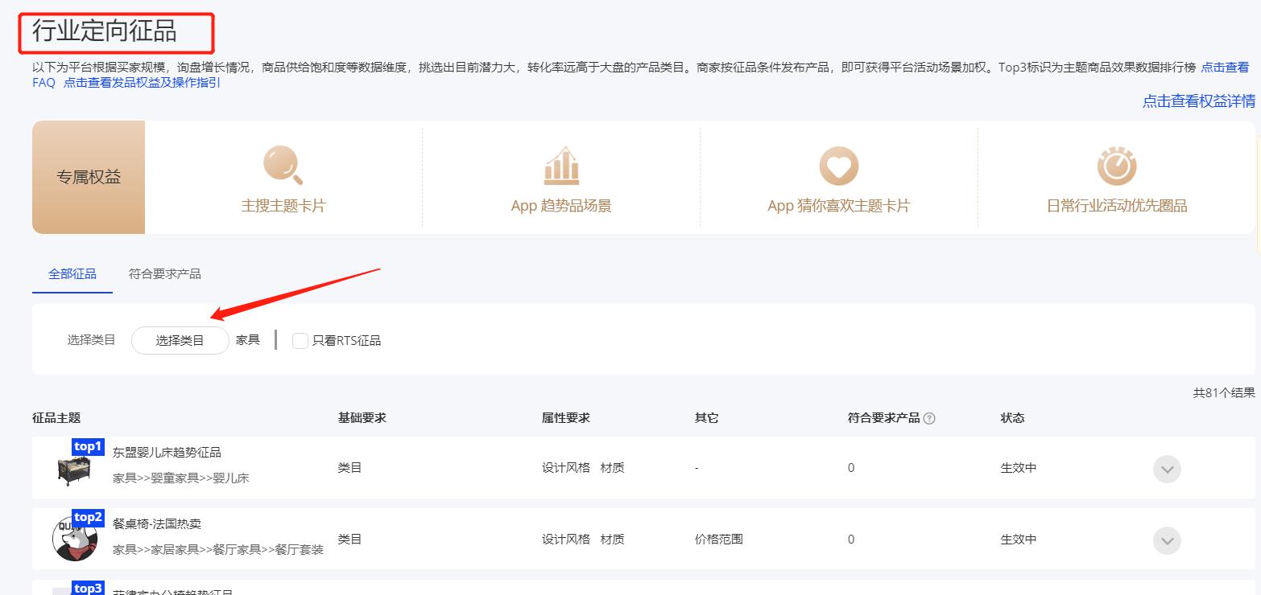
Task: Click the top3 badge on the third row
Action: [88, 588]
